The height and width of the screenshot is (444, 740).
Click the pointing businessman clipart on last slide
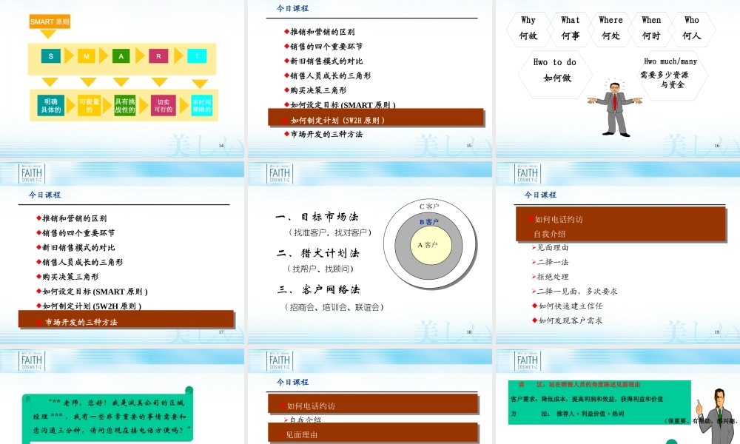716,415
